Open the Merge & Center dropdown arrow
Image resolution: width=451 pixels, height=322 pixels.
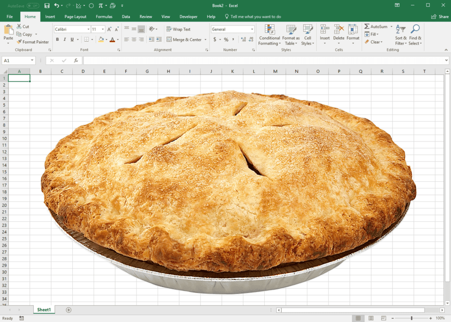click(205, 39)
